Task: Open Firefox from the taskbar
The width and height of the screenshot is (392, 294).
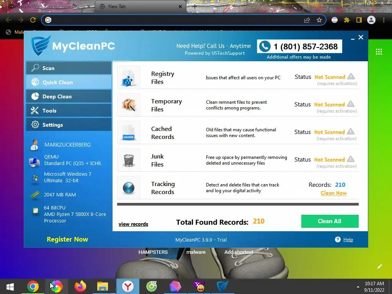Action: [80, 286]
